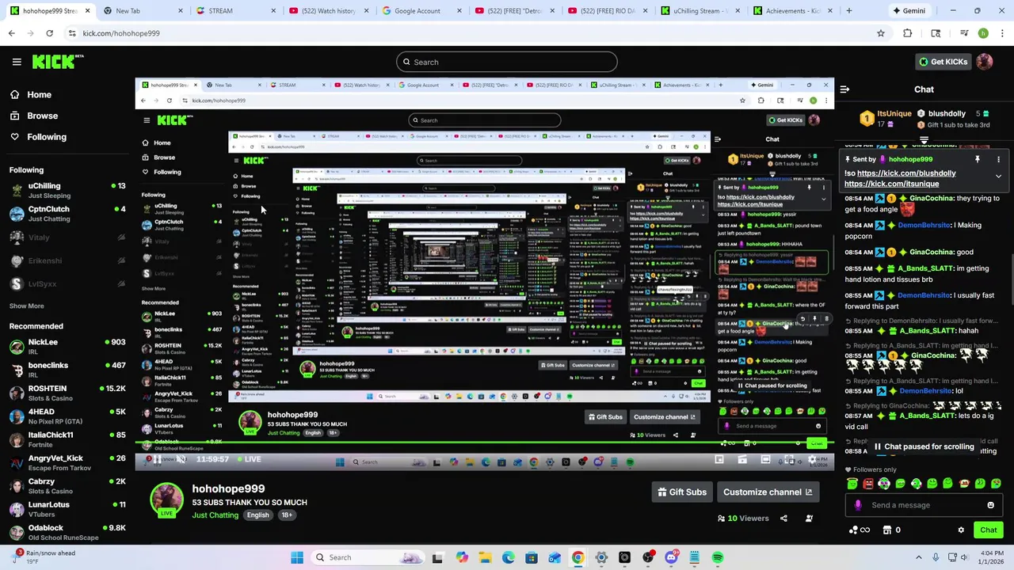The image size is (1014, 570).
Task: Click the Kick search box
Action: tap(506, 62)
